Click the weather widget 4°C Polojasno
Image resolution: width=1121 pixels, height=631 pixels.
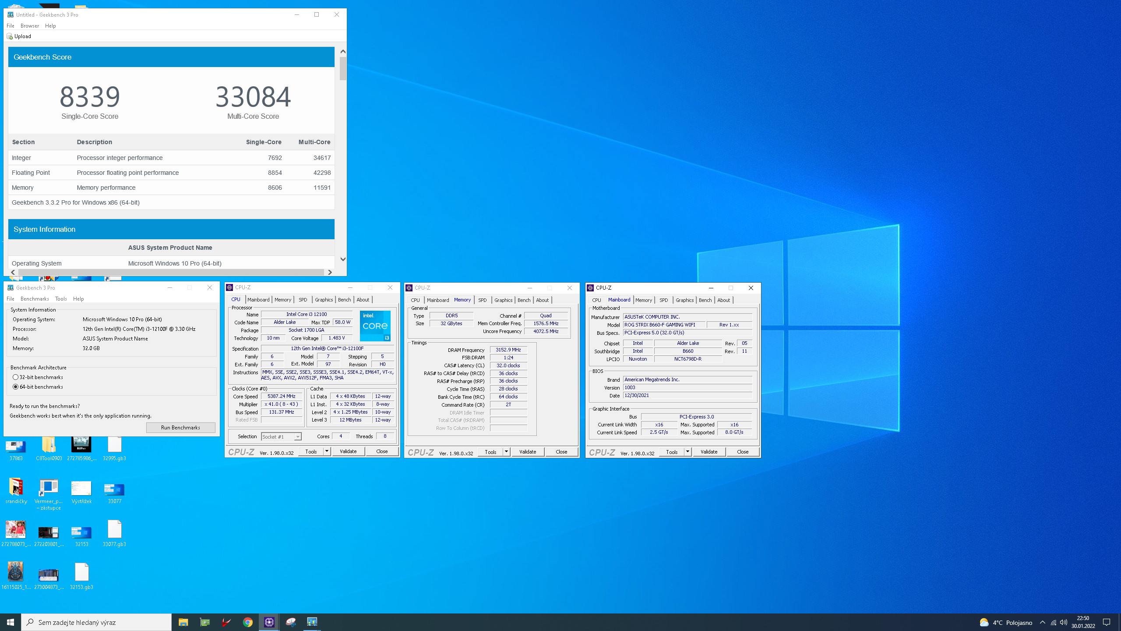click(1006, 622)
